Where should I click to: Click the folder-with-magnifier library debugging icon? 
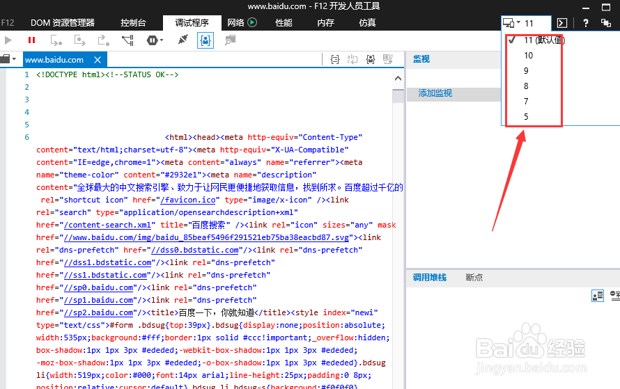click(x=230, y=40)
